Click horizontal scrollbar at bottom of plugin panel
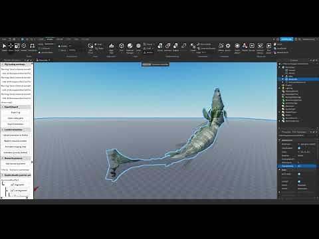319x239 pixels. click(15, 198)
